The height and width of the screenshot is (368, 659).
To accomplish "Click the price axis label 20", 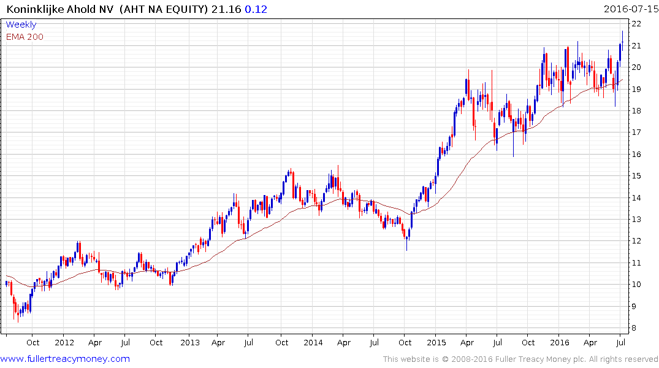I will pos(636,67).
